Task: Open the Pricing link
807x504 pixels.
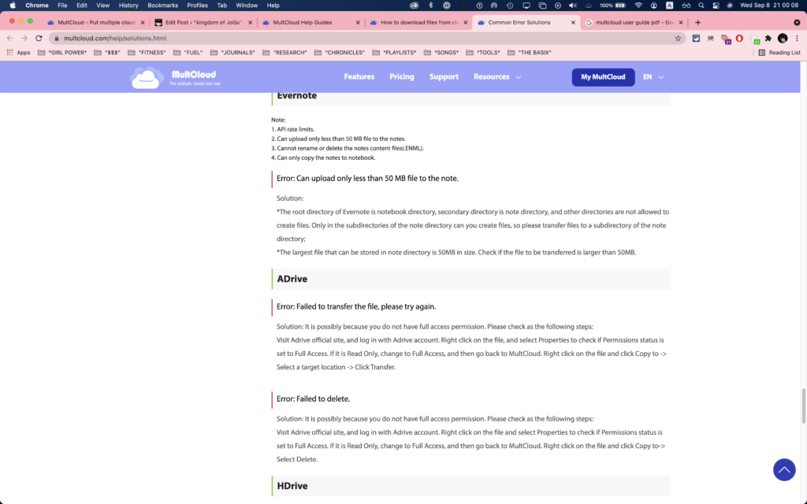Action: (401, 76)
